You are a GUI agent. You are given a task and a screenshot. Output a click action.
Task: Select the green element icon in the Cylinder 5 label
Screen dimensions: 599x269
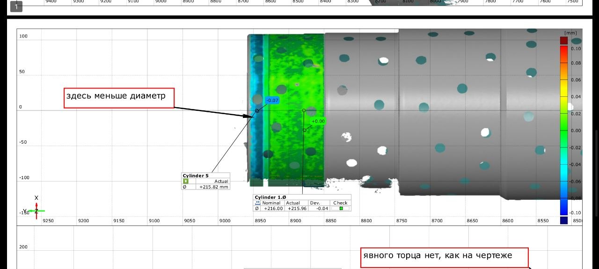click(186, 182)
